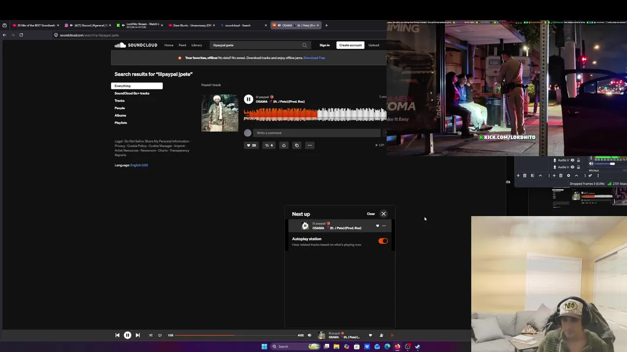627x352 pixels.
Task: Clear the Next up queue
Action: point(371,214)
